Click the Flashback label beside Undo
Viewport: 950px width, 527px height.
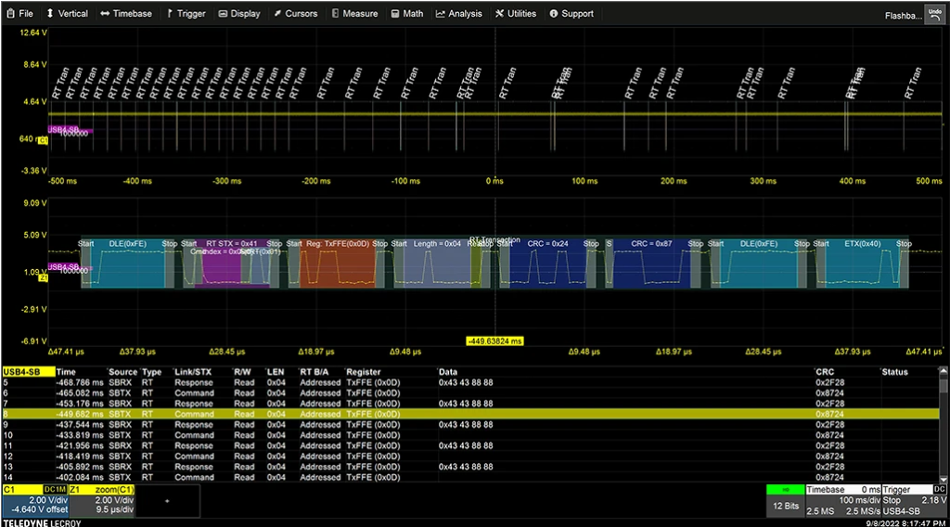pos(903,16)
